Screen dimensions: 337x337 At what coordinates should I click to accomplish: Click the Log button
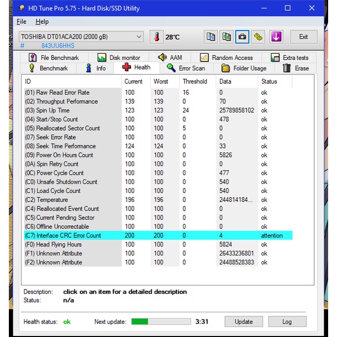pyautogui.click(x=287, y=321)
